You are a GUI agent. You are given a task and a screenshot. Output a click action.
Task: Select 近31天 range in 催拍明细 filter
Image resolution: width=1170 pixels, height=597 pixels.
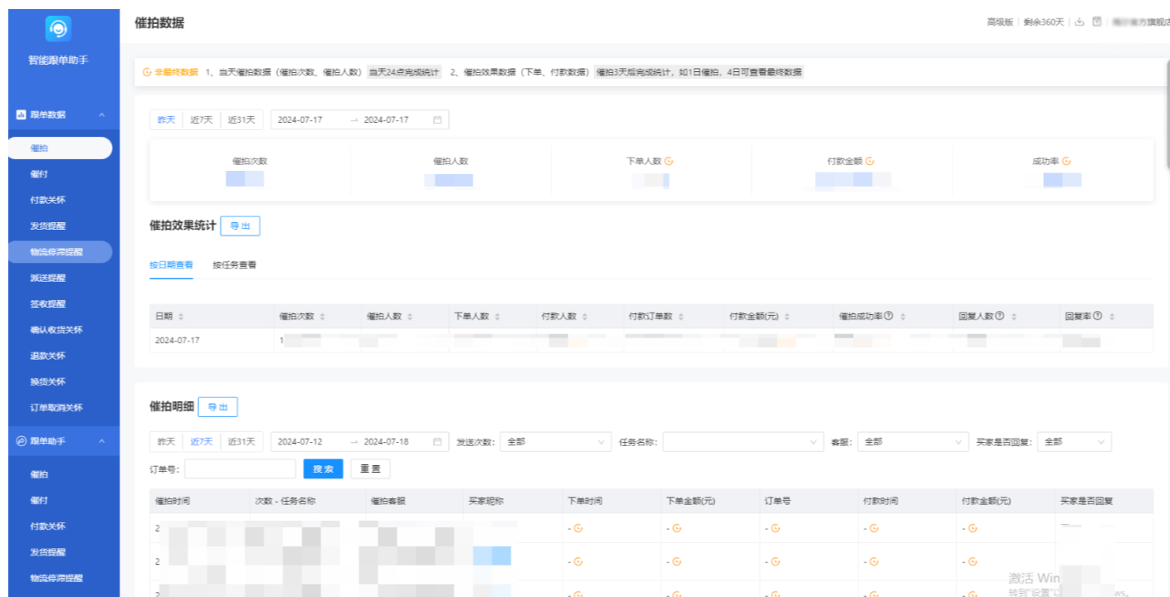[243, 442]
